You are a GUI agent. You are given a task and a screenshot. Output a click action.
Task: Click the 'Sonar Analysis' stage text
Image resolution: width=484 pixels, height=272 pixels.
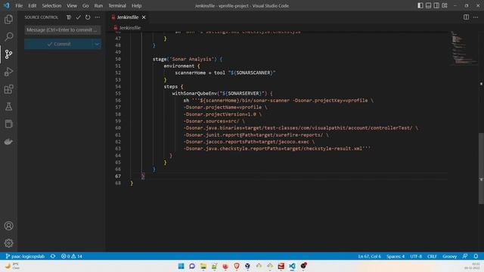tap(191, 59)
